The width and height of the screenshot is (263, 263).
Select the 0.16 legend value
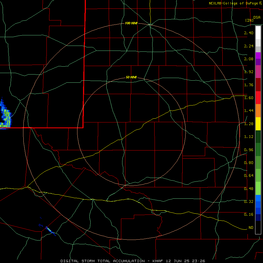point(249,214)
